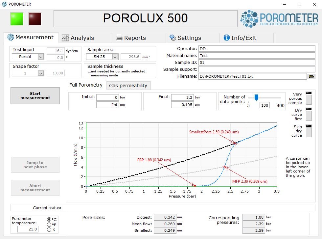The height and width of the screenshot is (239, 322).
Task: Click the Abort measurement button
Action: click(x=35, y=188)
